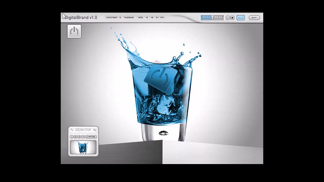The width and height of the screenshot is (324, 182).
Task: Adjust the volume level slider
Action: (212, 18)
